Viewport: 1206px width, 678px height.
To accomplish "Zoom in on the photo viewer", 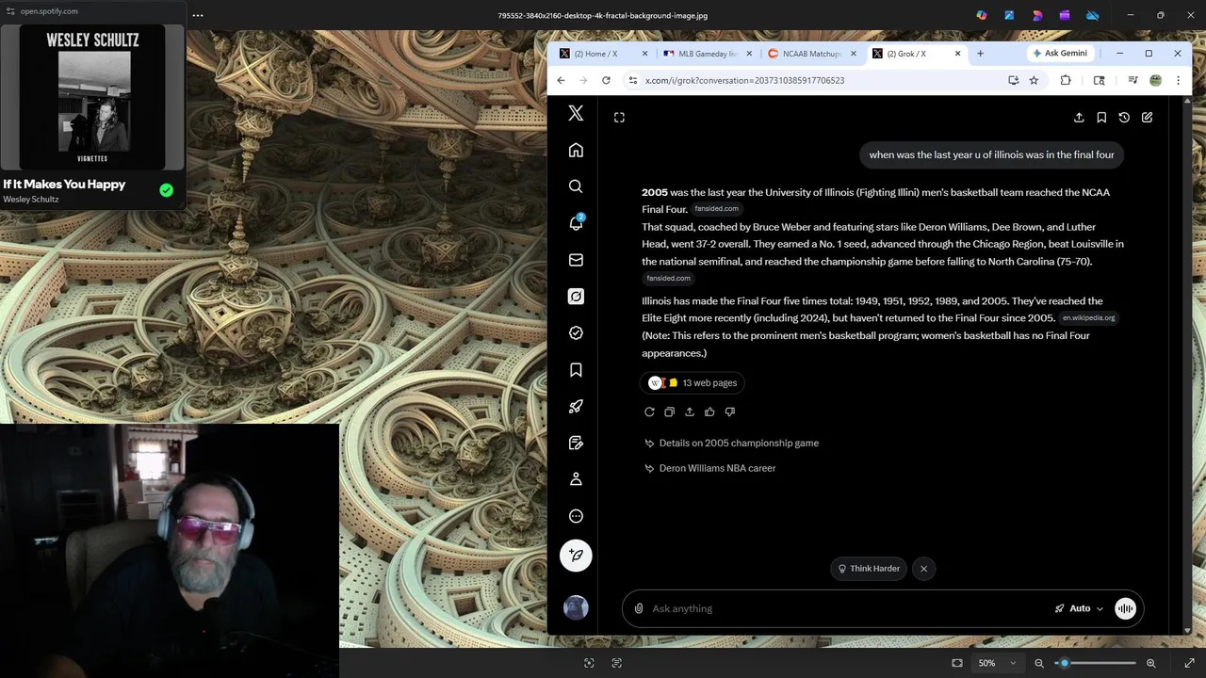I will tap(1150, 663).
